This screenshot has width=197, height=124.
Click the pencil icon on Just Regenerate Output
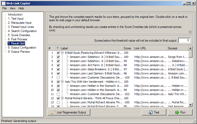[x=53, y=112]
